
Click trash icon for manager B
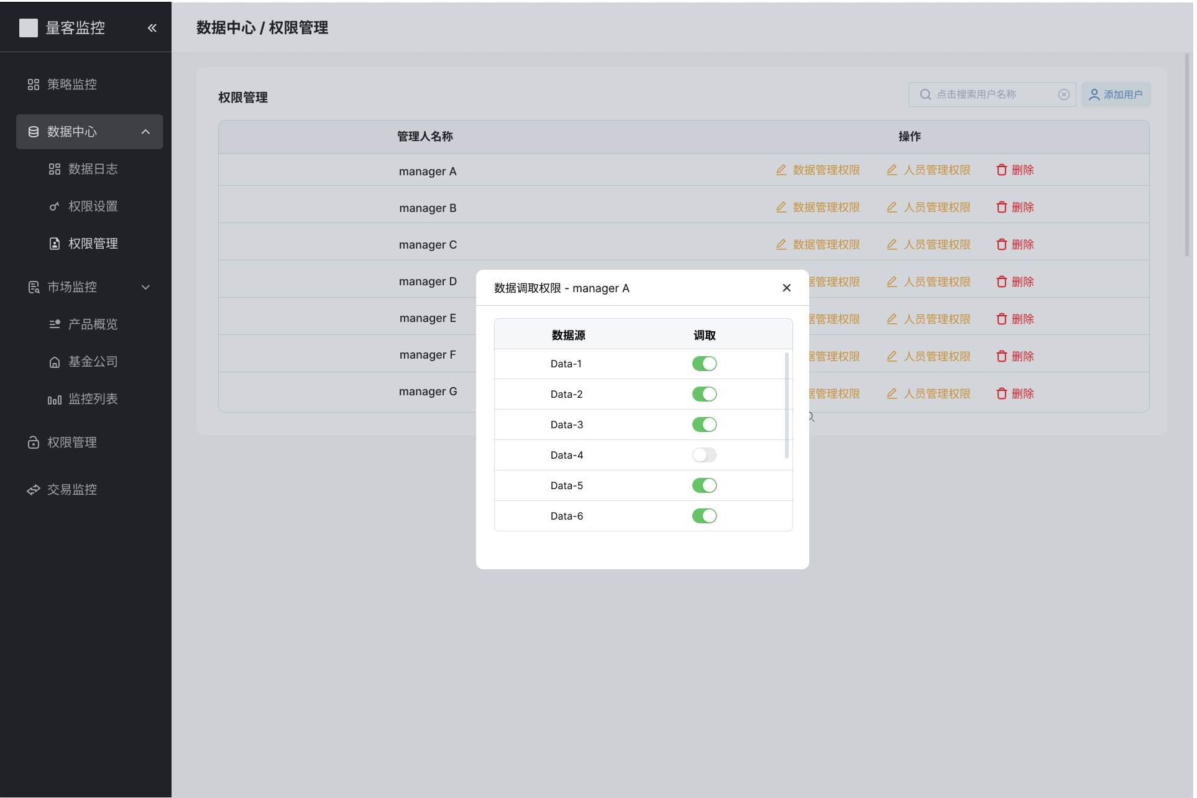(1001, 208)
